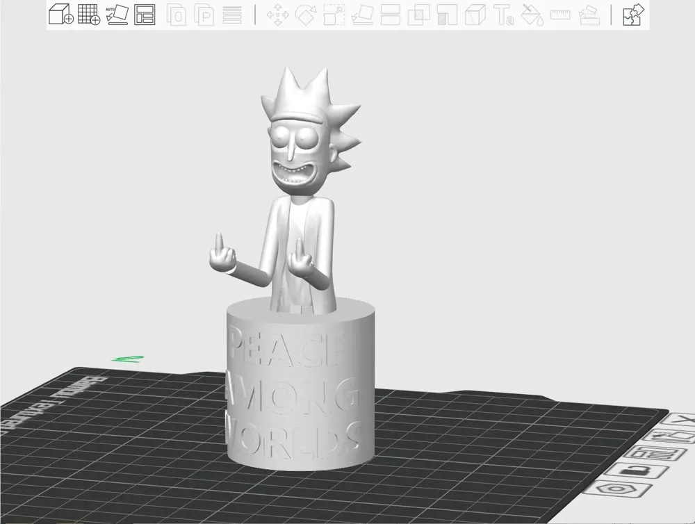Select the Scale tool
The height and width of the screenshot is (524, 695).
pos(334,15)
